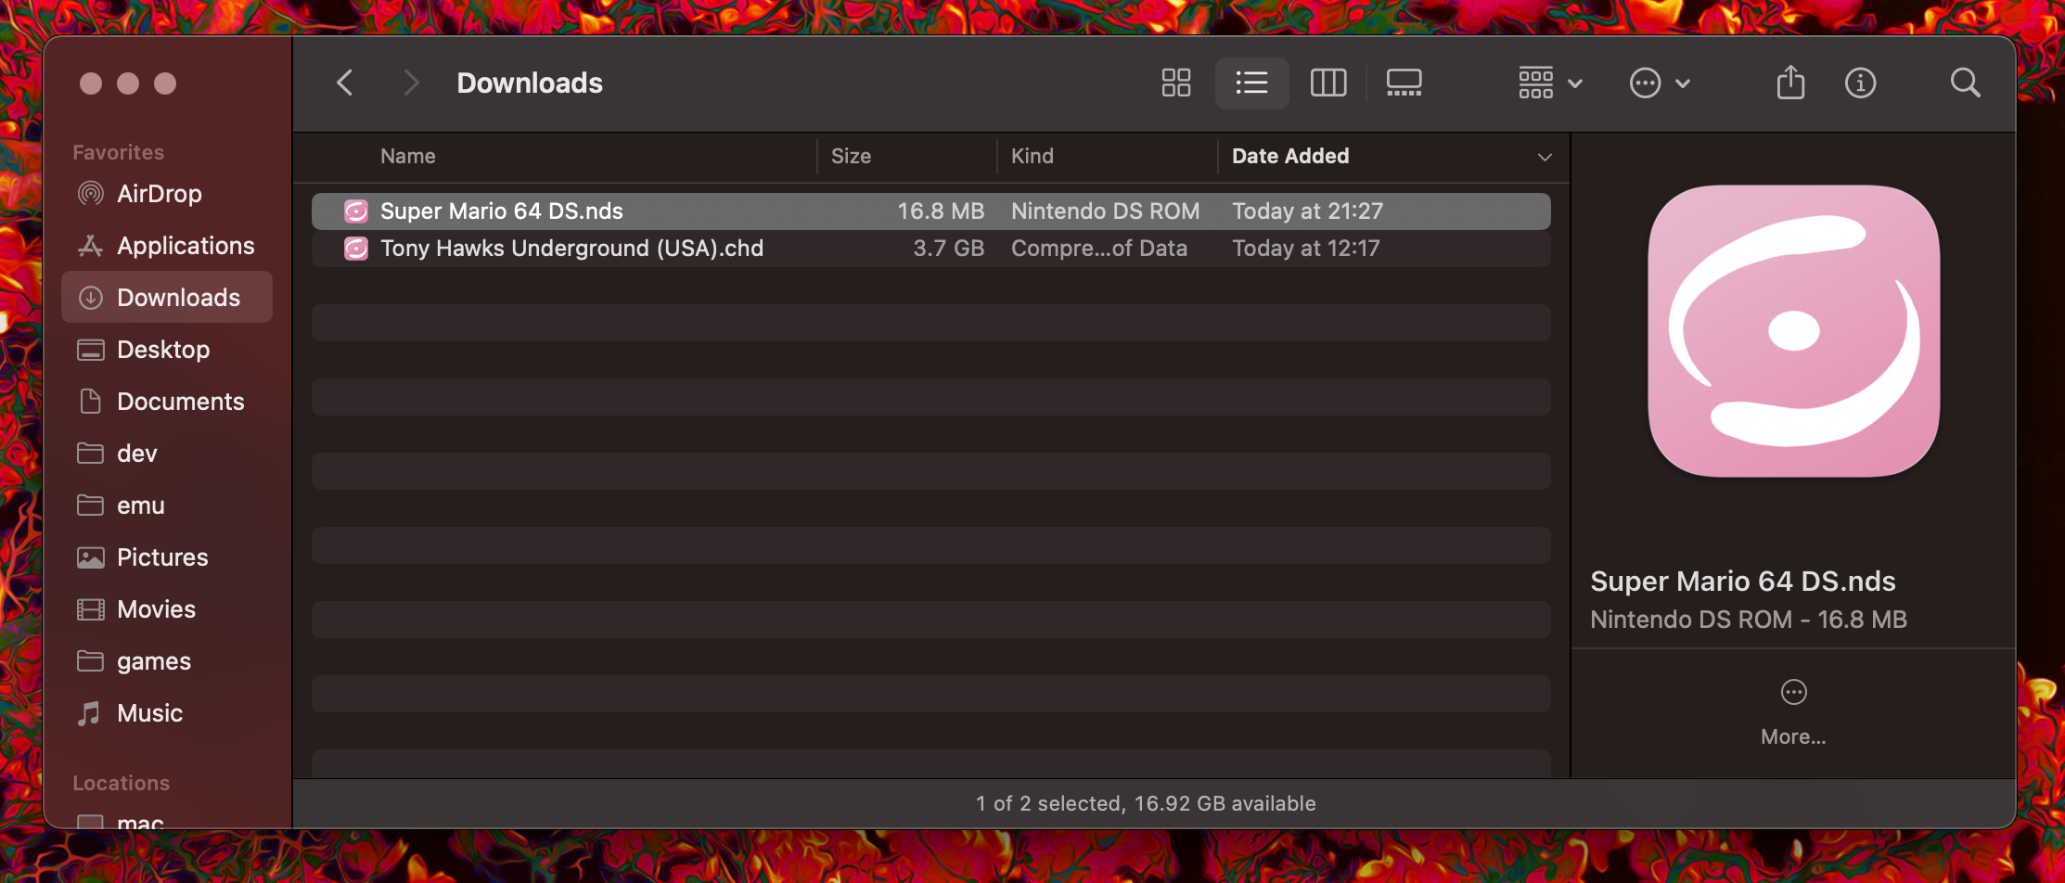Viewport: 2065px width, 883px height.
Task: Switch to list view
Action: click(x=1251, y=83)
